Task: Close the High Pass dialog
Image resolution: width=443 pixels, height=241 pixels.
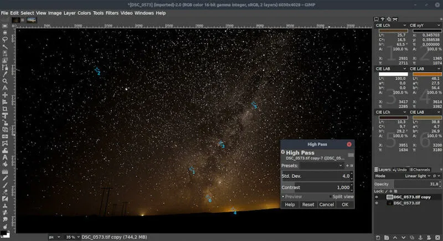Action: point(349,144)
